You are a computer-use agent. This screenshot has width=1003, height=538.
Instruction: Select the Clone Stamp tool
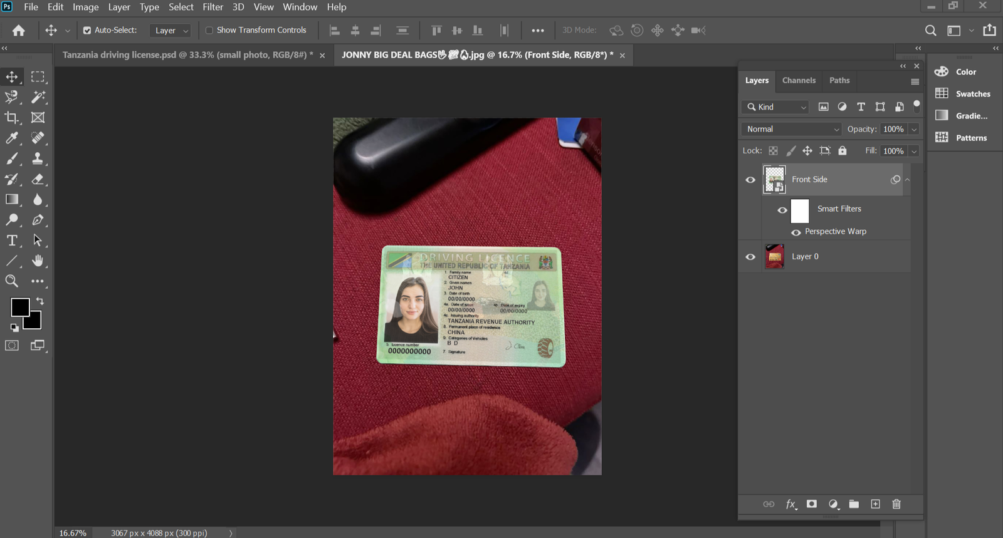38,158
